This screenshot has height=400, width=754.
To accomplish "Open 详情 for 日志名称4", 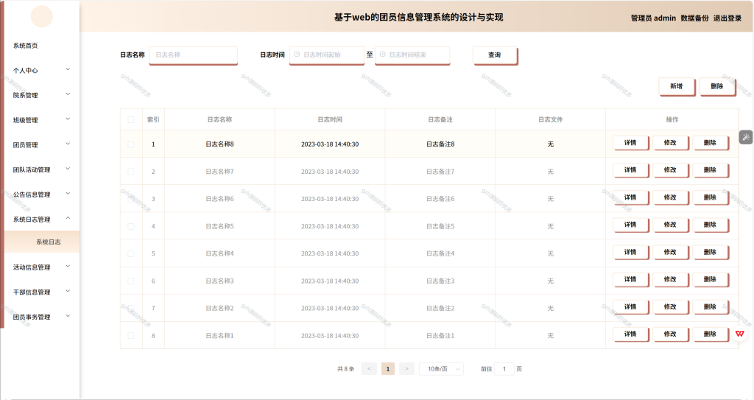I will [630, 252].
